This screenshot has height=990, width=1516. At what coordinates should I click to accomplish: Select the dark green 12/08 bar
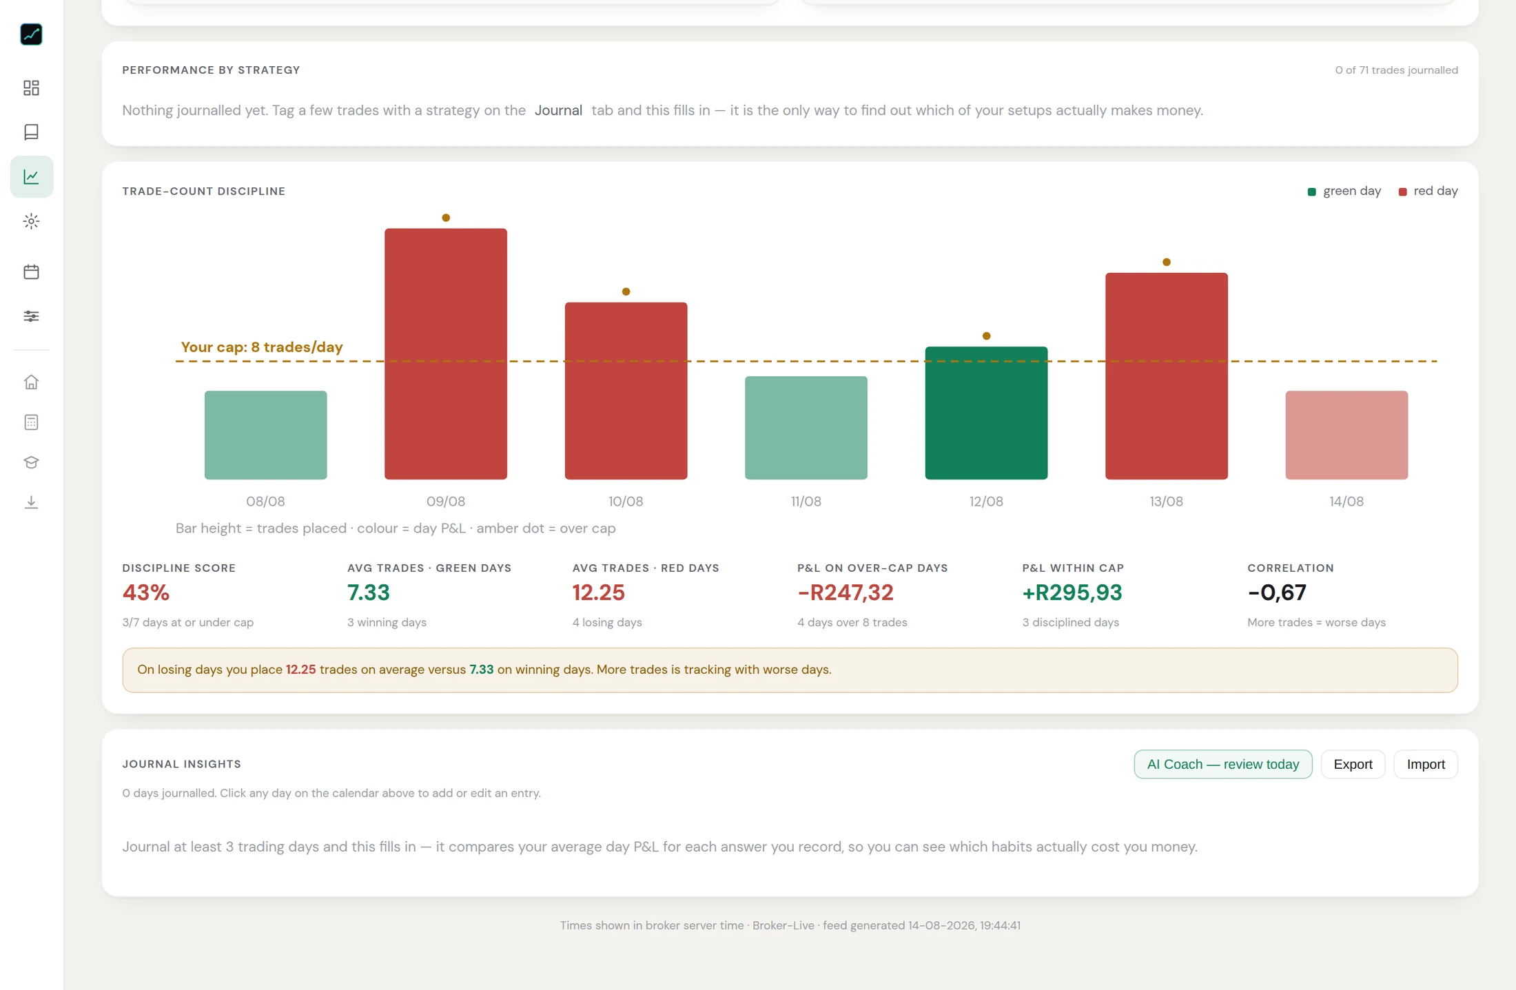pyautogui.click(x=986, y=413)
